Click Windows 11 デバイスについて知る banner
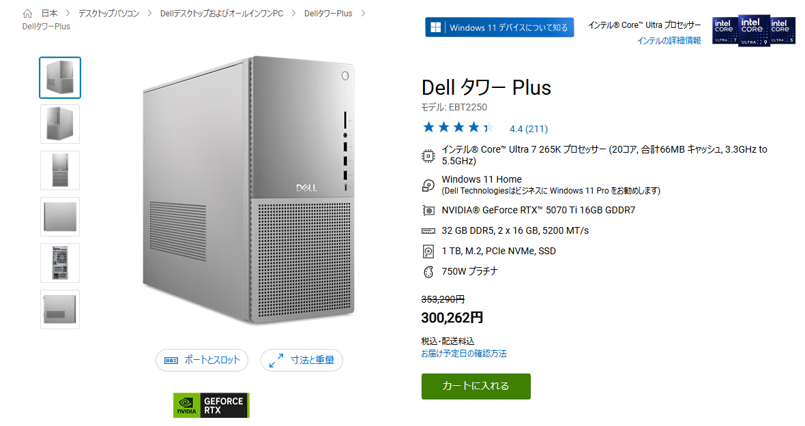The image size is (805, 426). (499, 28)
